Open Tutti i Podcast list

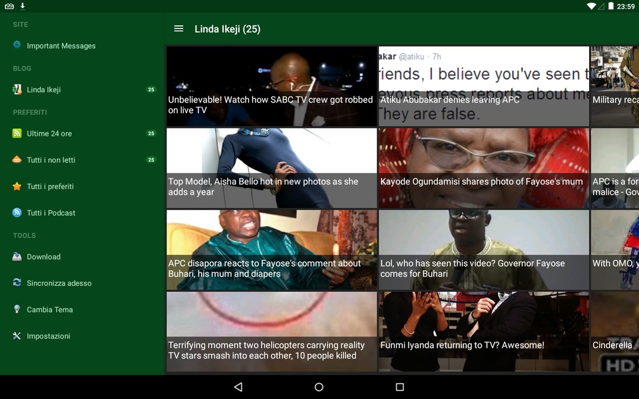pyautogui.click(x=83, y=213)
